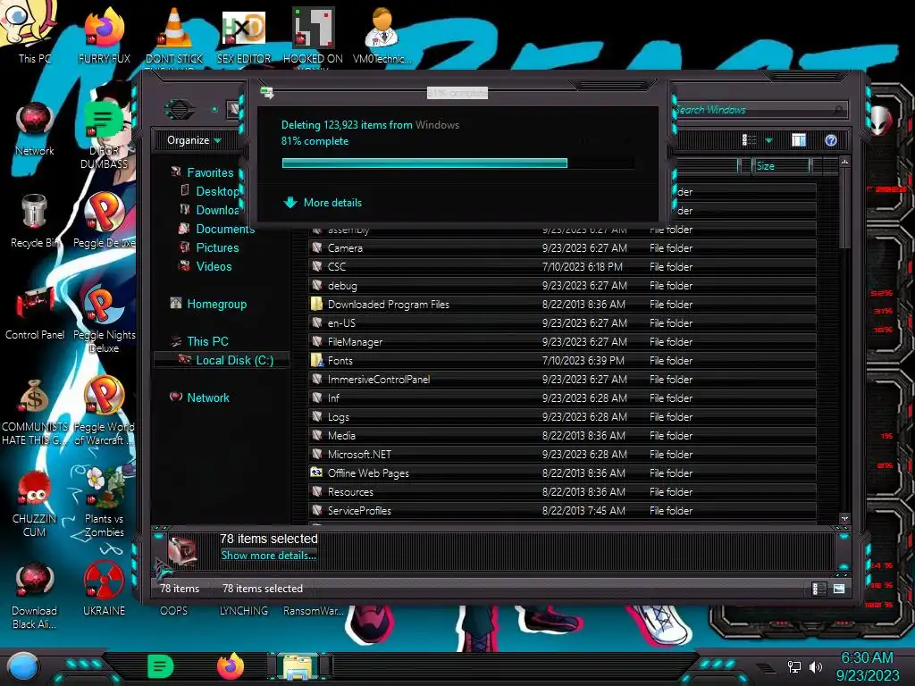
Task: Open green document desktop shortcut
Action: click(104, 134)
